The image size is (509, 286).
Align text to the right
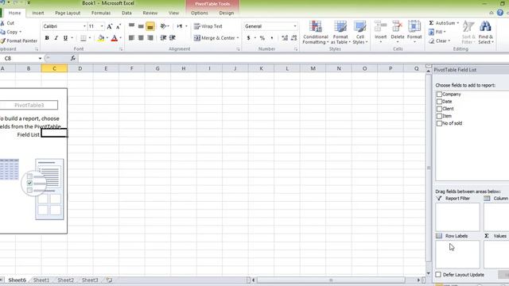[150, 38]
